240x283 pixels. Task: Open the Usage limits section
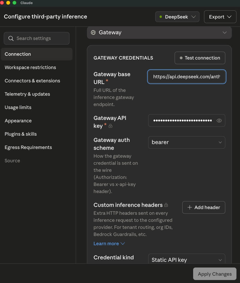coord(18,107)
